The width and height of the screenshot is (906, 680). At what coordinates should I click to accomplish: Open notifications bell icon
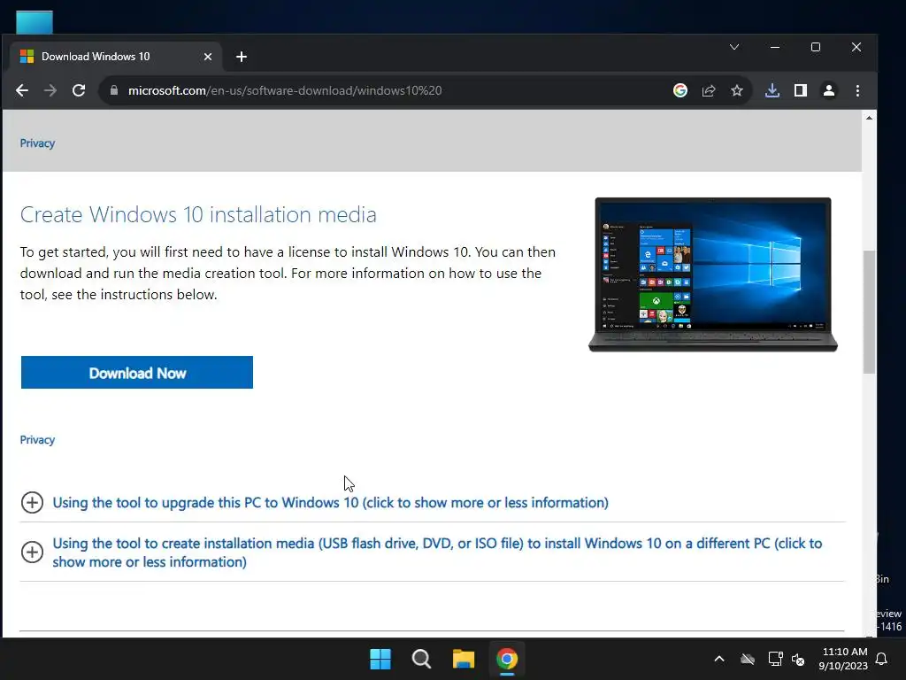[x=882, y=659]
